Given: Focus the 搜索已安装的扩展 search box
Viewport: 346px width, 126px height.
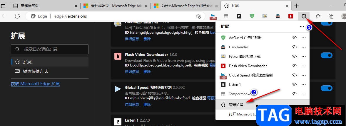Looking at the screenshot, I should (50, 49).
